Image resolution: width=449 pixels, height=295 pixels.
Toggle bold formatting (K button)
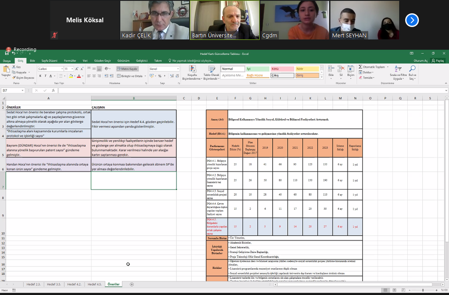(40, 76)
